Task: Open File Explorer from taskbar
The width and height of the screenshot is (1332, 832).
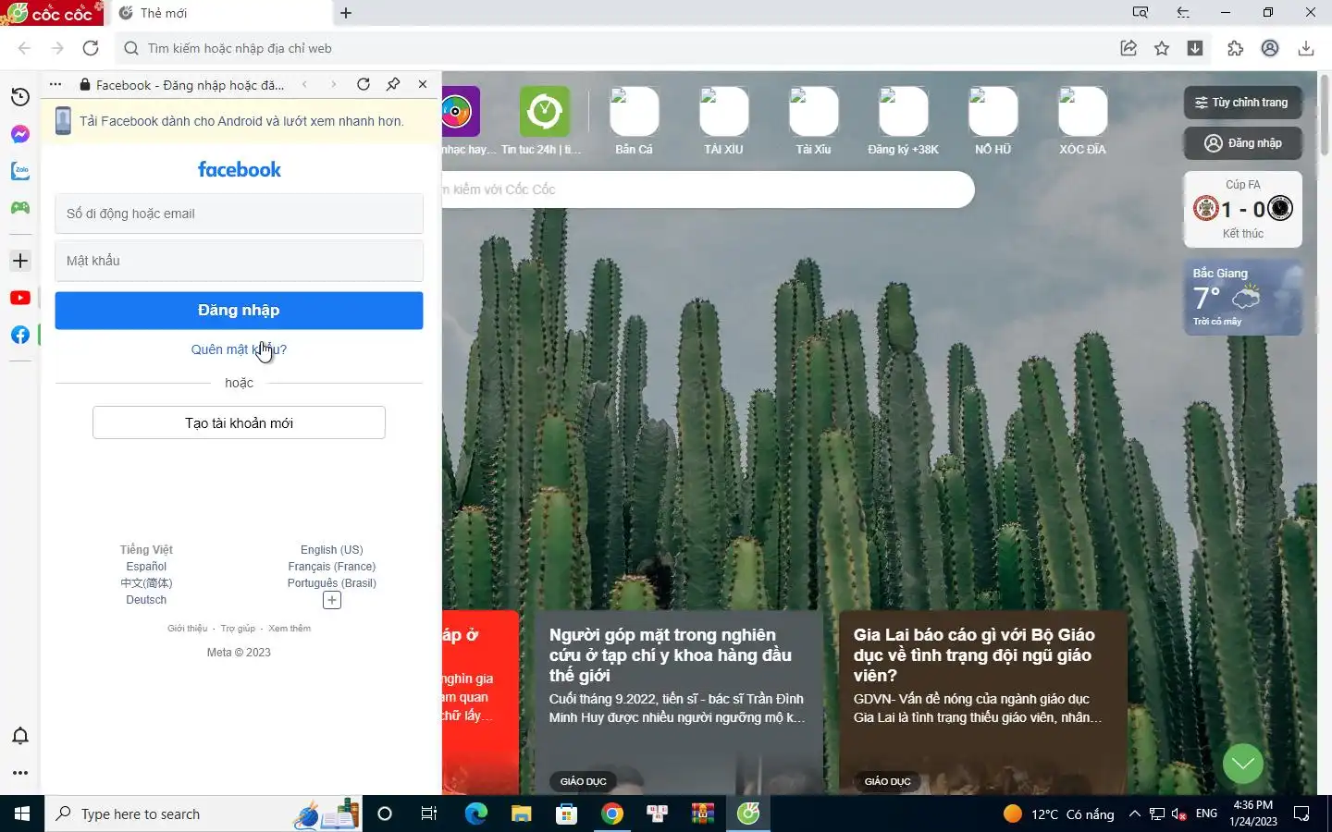Action: point(521,814)
